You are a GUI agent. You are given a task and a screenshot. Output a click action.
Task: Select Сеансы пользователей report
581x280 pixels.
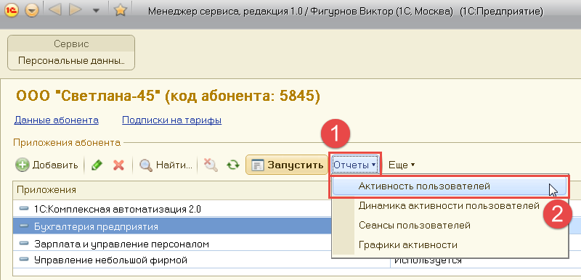[450, 226]
